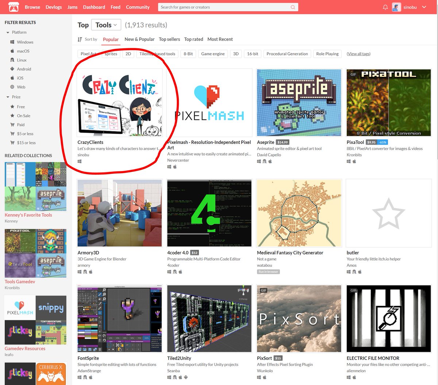Select the Procedural Generation tag

pos(287,54)
